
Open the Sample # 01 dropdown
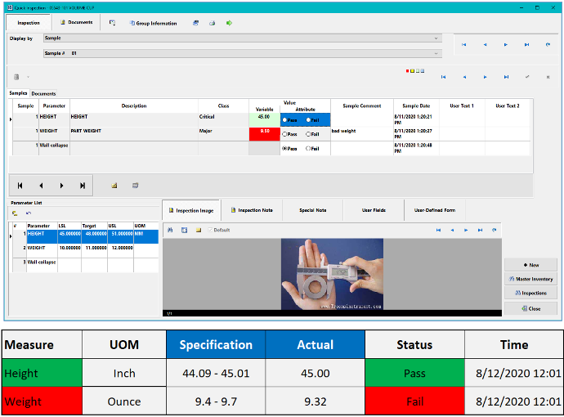click(436, 53)
